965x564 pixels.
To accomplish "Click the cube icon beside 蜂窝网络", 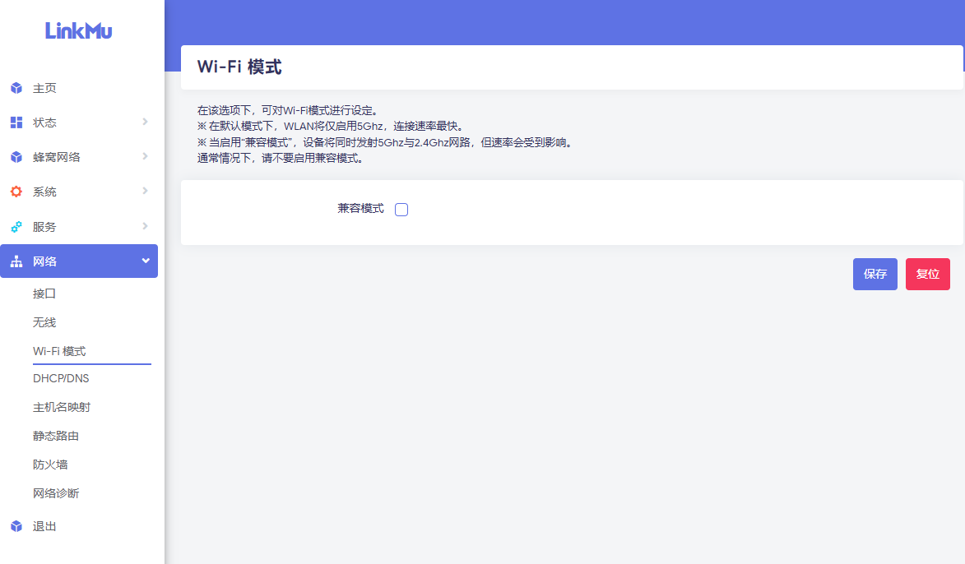I will point(16,157).
